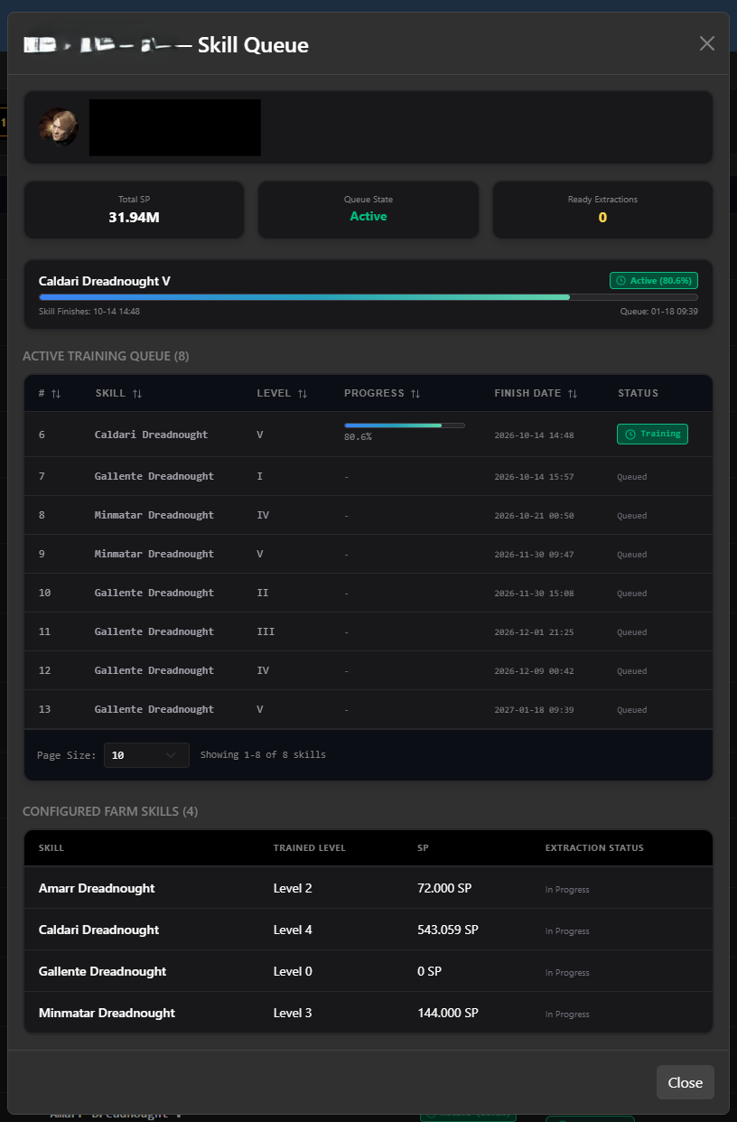737x1122 pixels.
Task: Select Gallente Dreadnought level III row
Action: (368, 631)
